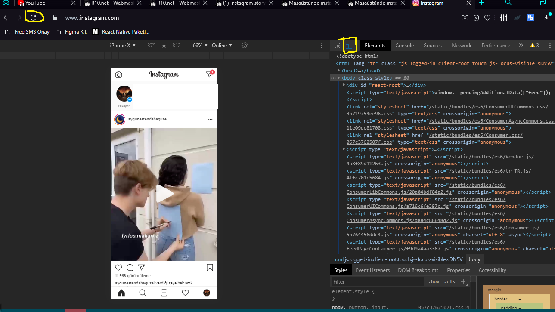Edit the device height 812 field
The image size is (555, 312).
pos(176,45)
